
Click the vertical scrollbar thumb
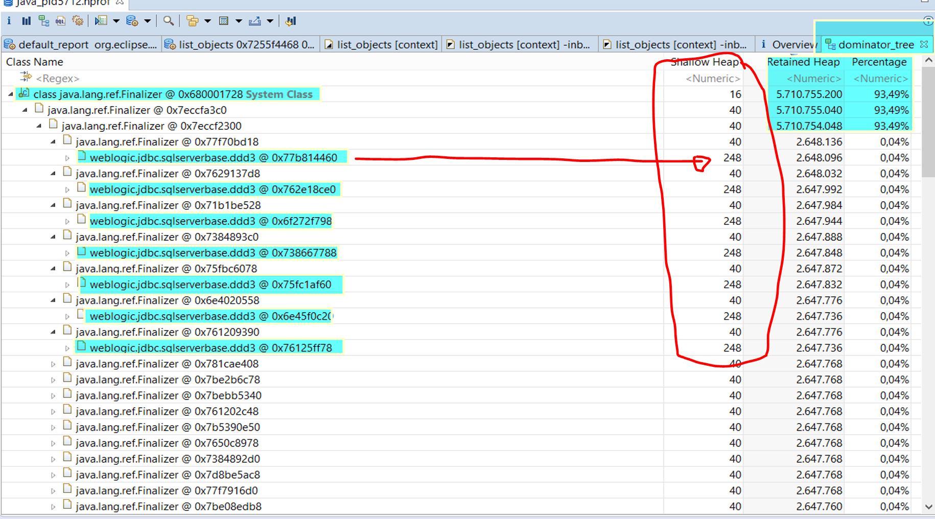point(928,123)
